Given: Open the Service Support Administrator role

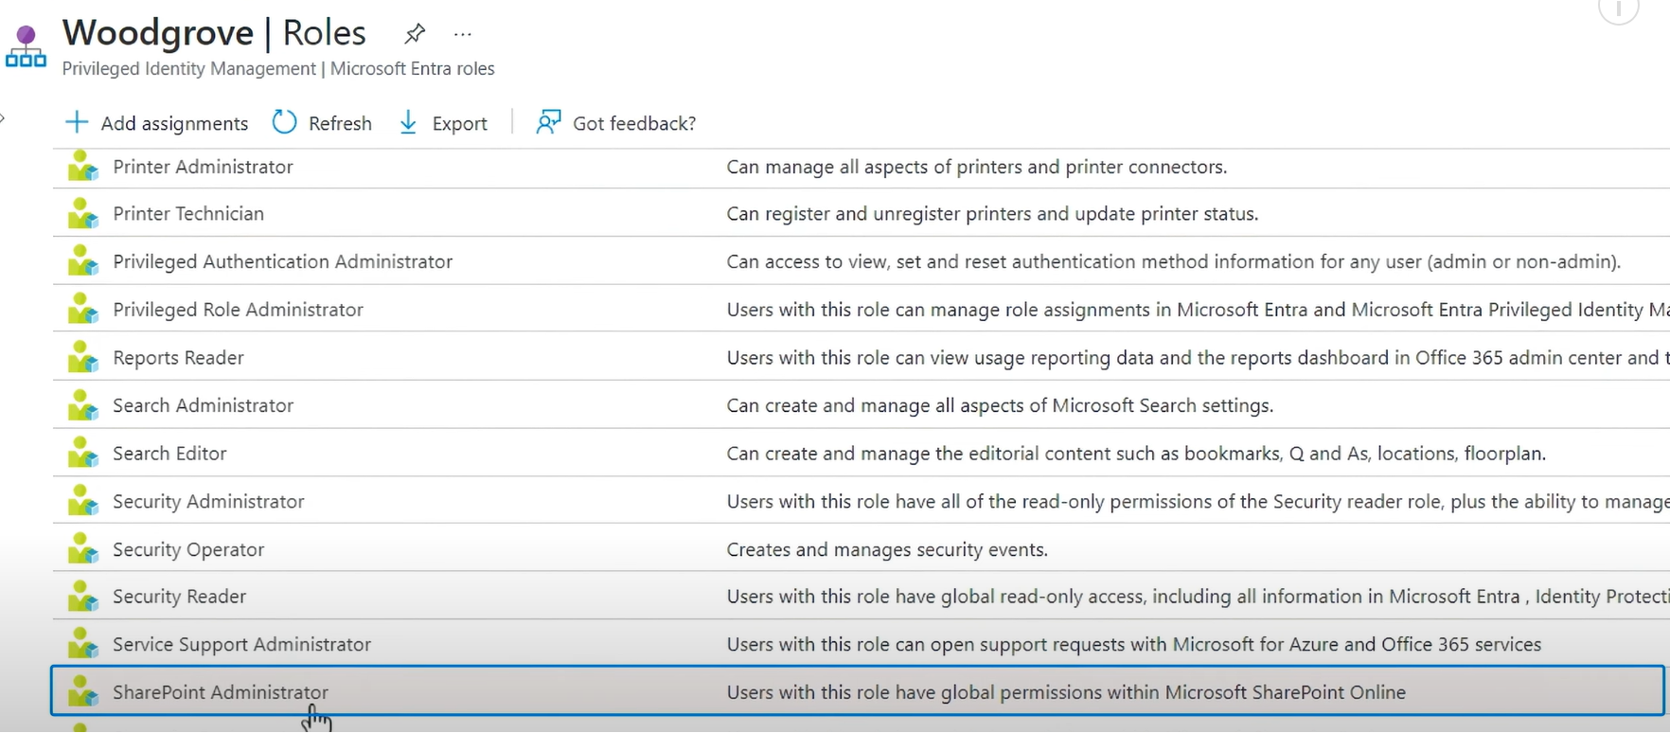Looking at the screenshot, I should pyautogui.click(x=241, y=644).
